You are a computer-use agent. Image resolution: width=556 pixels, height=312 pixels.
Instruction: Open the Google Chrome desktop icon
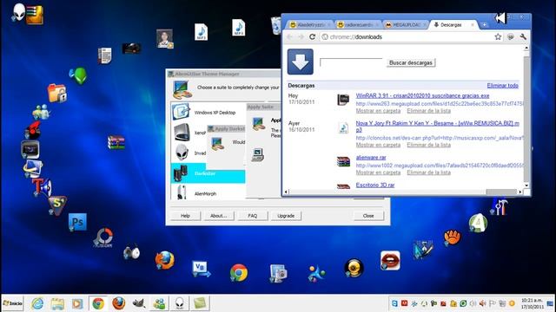239,273
